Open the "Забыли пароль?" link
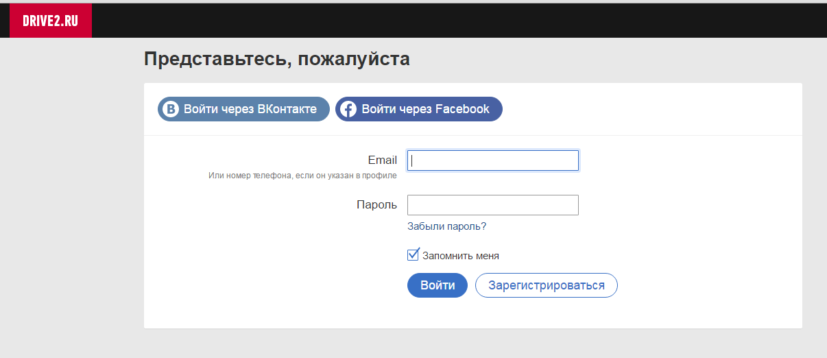 (x=446, y=226)
